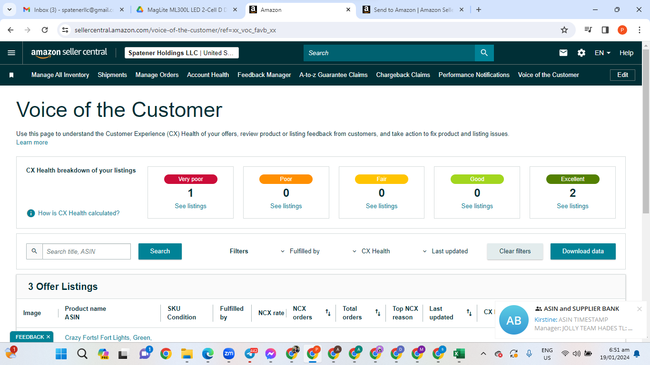Viewport: 650px width, 365px height.
Task: Reload the page
Action: tap(45, 30)
